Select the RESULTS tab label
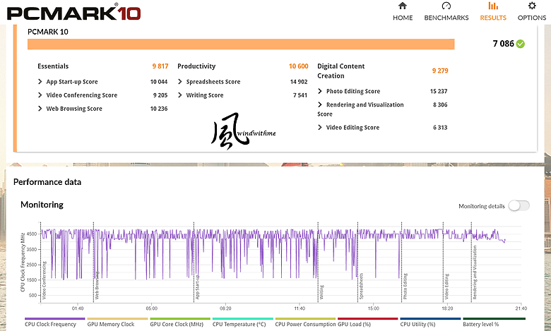The width and height of the screenshot is (551, 331). click(x=493, y=18)
